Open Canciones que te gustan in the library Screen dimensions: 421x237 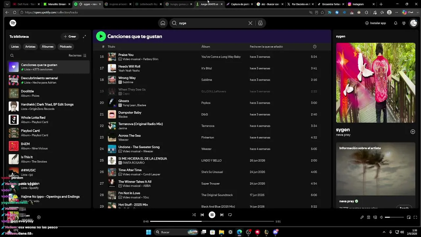[48, 67]
